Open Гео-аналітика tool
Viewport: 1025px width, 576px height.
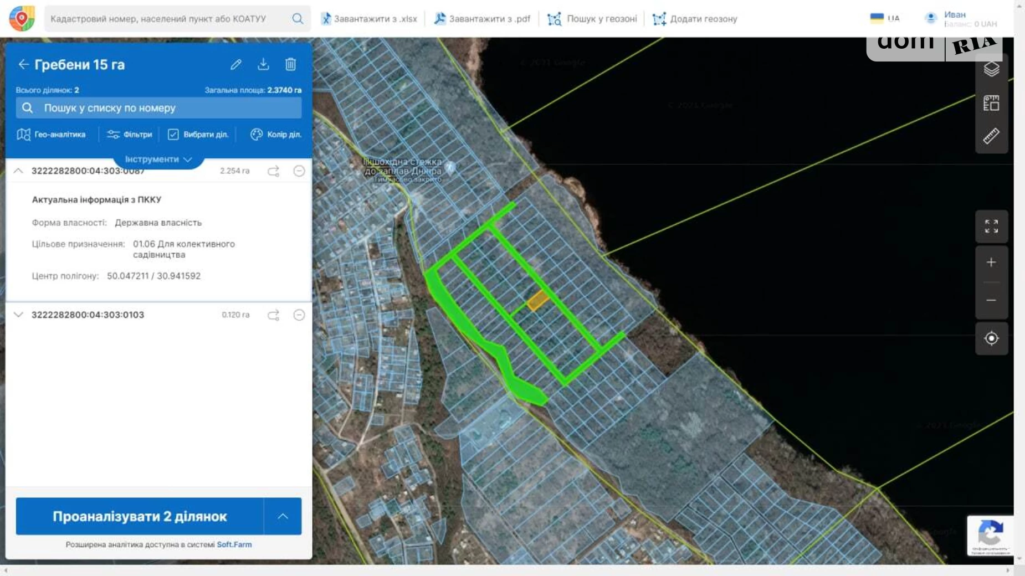click(52, 135)
